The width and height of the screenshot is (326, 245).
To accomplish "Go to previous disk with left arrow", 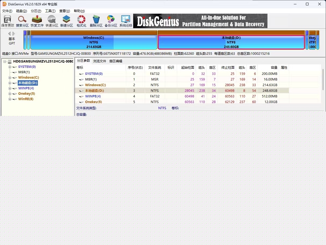I will click(x=10, y=34).
